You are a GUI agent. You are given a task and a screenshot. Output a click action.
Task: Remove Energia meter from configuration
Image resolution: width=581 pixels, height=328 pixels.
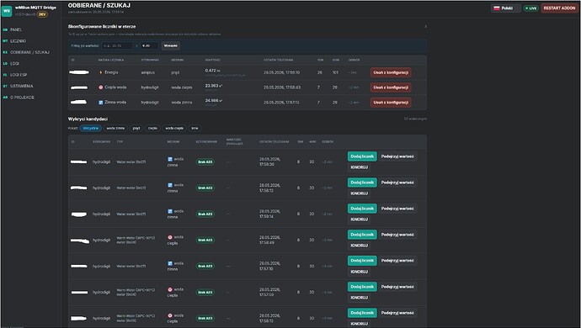391,72
